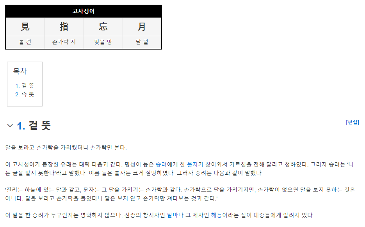Select the '볼 견' reading cell

coord(25,42)
